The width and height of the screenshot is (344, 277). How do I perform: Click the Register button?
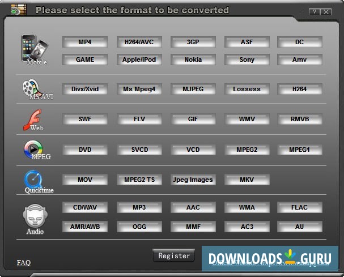(x=174, y=255)
